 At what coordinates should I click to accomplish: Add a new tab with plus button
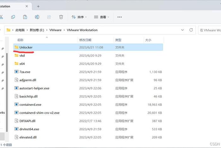click(x=38, y=6)
